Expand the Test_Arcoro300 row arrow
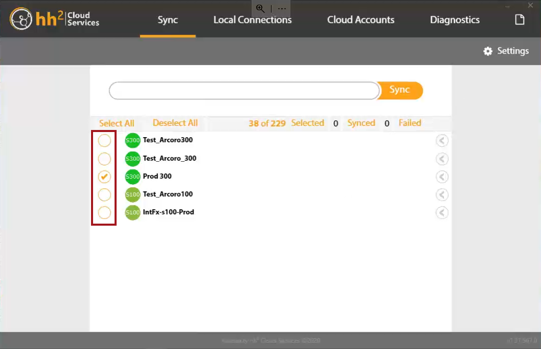Image resolution: width=541 pixels, height=349 pixels. 442,141
